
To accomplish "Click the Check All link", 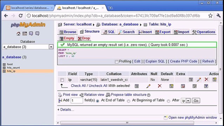I will [78, 86].
